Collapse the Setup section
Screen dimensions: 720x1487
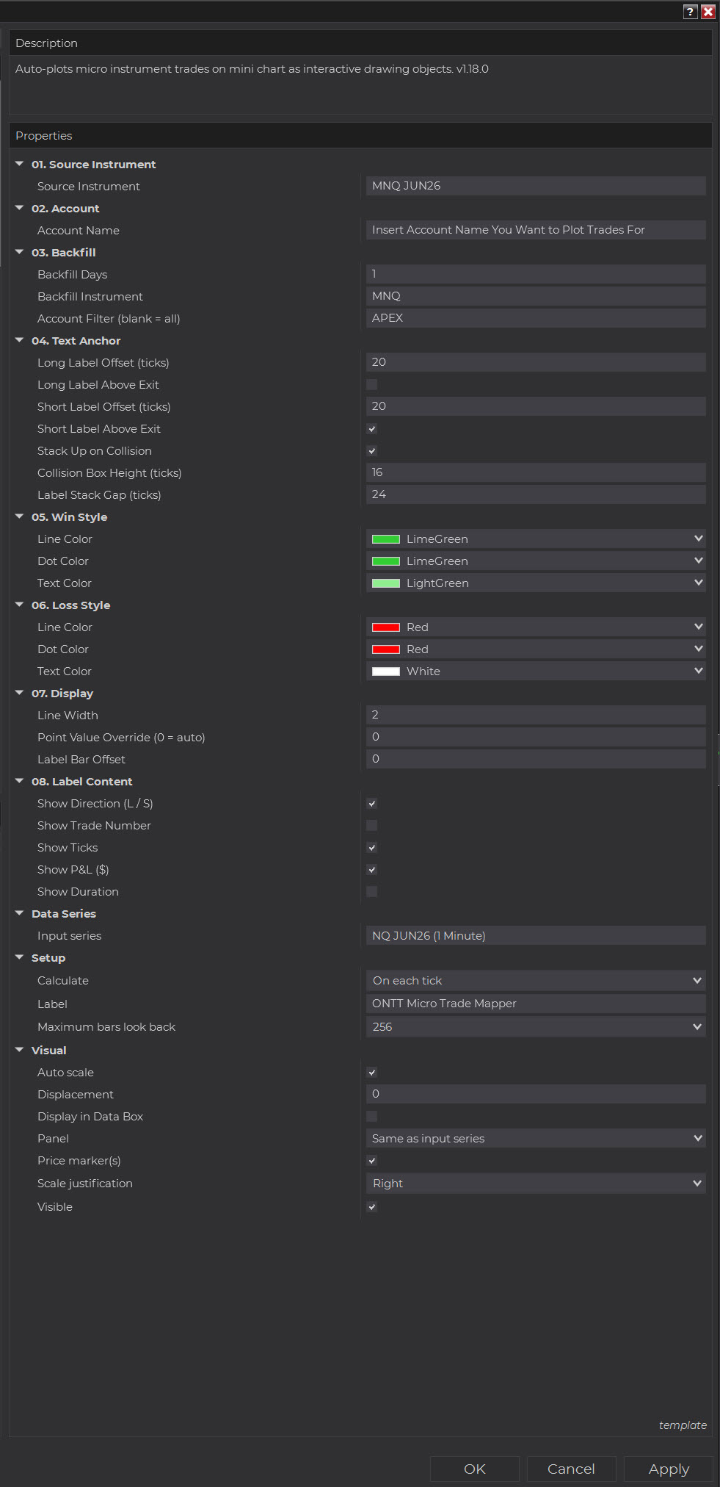pos(20,957)
